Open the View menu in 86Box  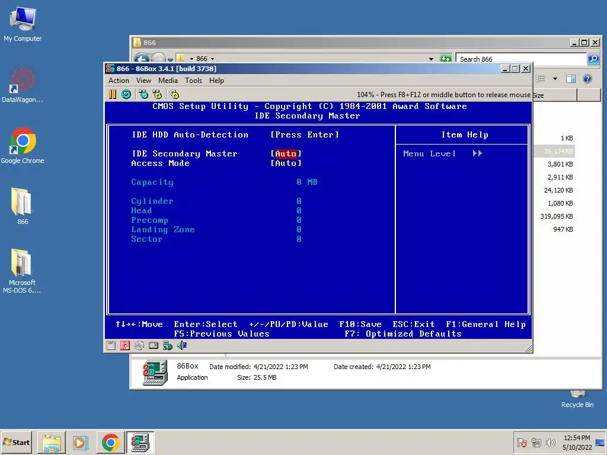coord(143,81)
